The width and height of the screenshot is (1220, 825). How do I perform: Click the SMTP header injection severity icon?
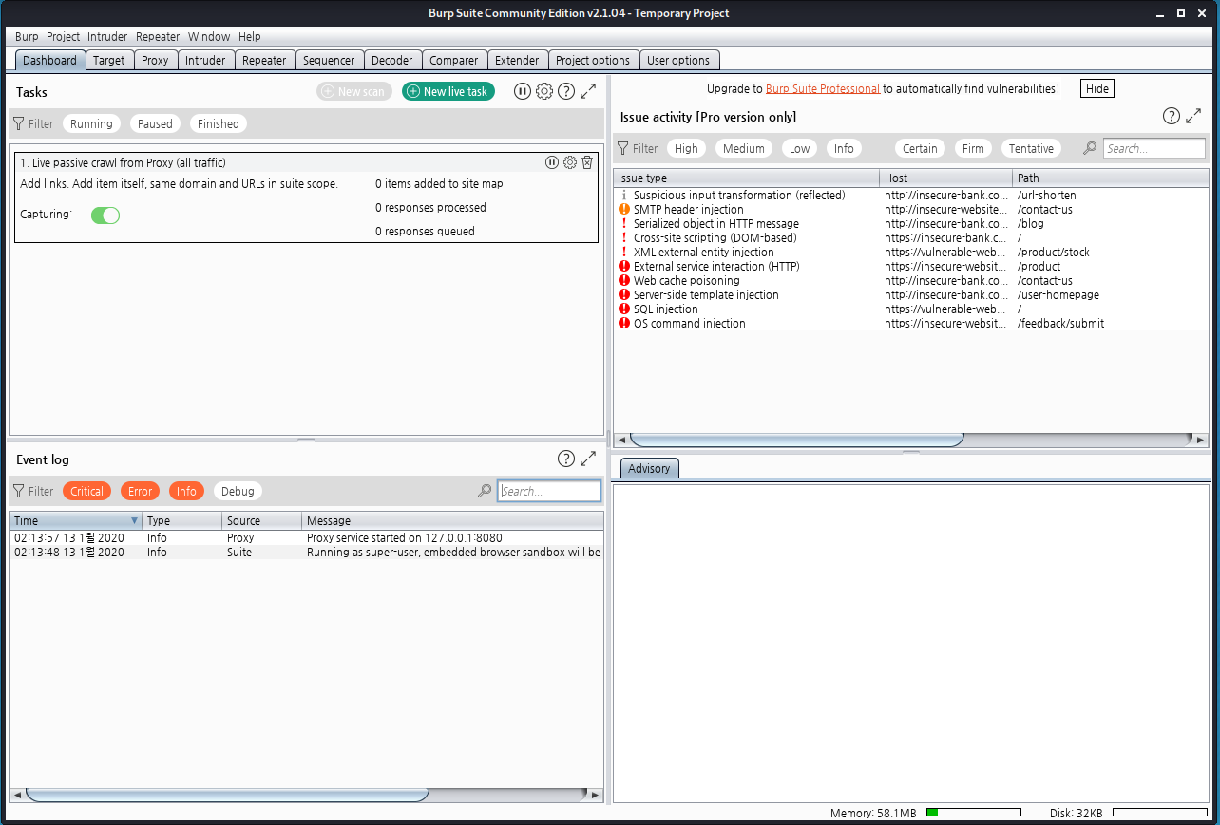[x=624, y=210]
